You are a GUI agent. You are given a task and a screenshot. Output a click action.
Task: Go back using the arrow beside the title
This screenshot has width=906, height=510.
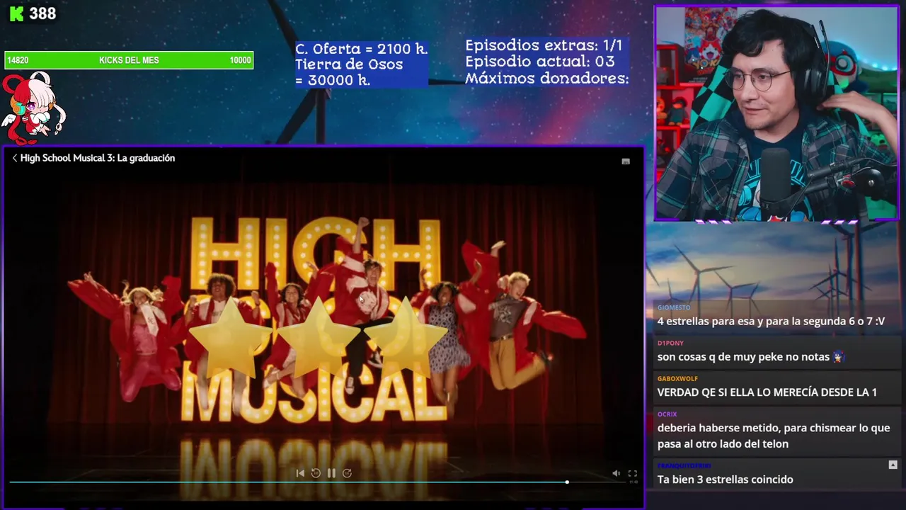click(14, 158)
